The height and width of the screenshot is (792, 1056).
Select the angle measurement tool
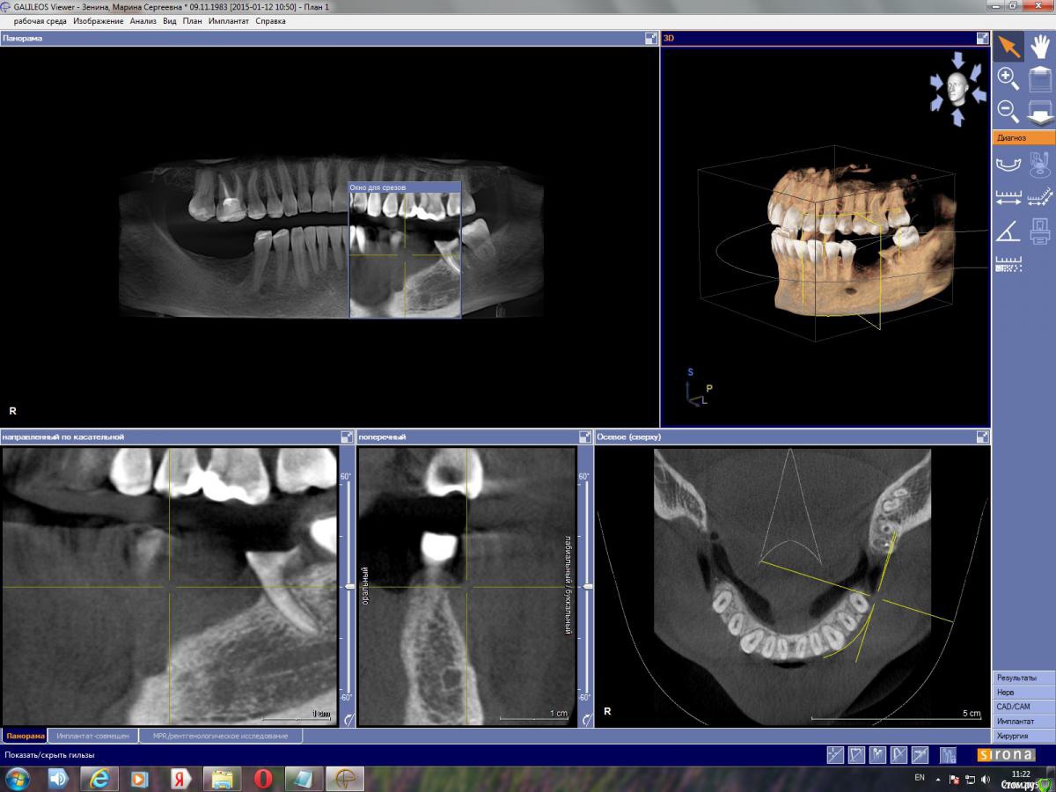1008,231
